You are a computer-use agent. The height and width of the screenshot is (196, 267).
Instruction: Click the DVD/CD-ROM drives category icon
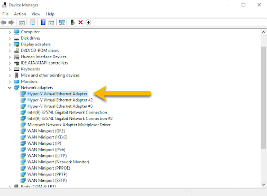pos(16,51)
